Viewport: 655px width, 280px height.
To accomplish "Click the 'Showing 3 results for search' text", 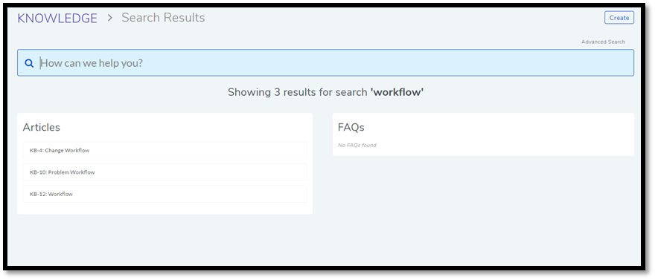I will point(298,92).
